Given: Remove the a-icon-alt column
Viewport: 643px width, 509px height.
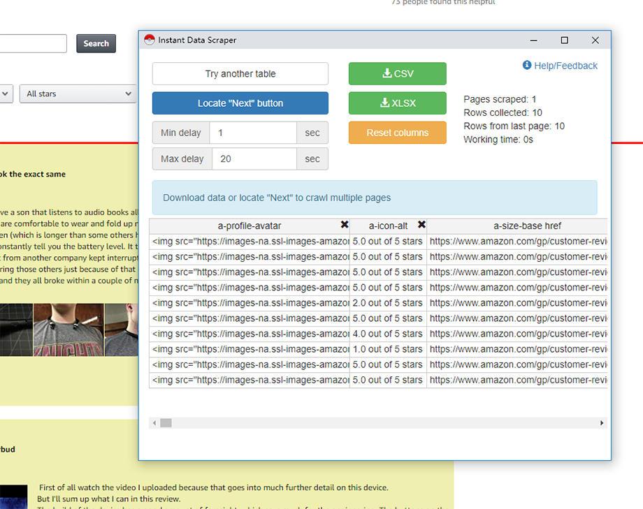Looking at the screenshot, I should pyautogui.click(x=421, y=225).
